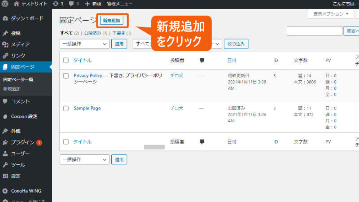Click the plus 新規 icon in admin bar

(x=87, y=4)
